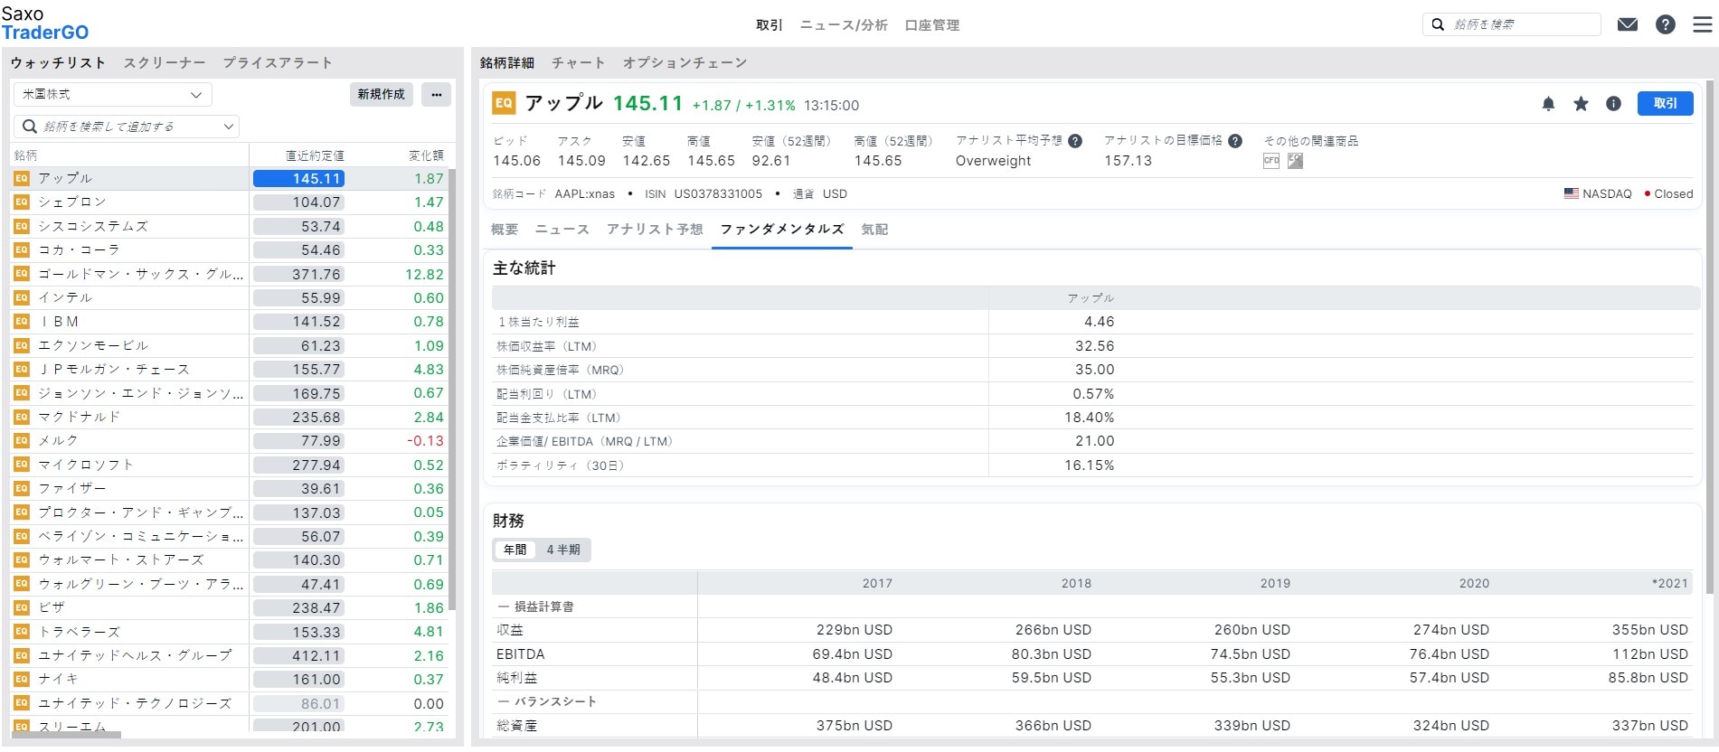Click the blue 取引 trade button

click(1666, 104)
